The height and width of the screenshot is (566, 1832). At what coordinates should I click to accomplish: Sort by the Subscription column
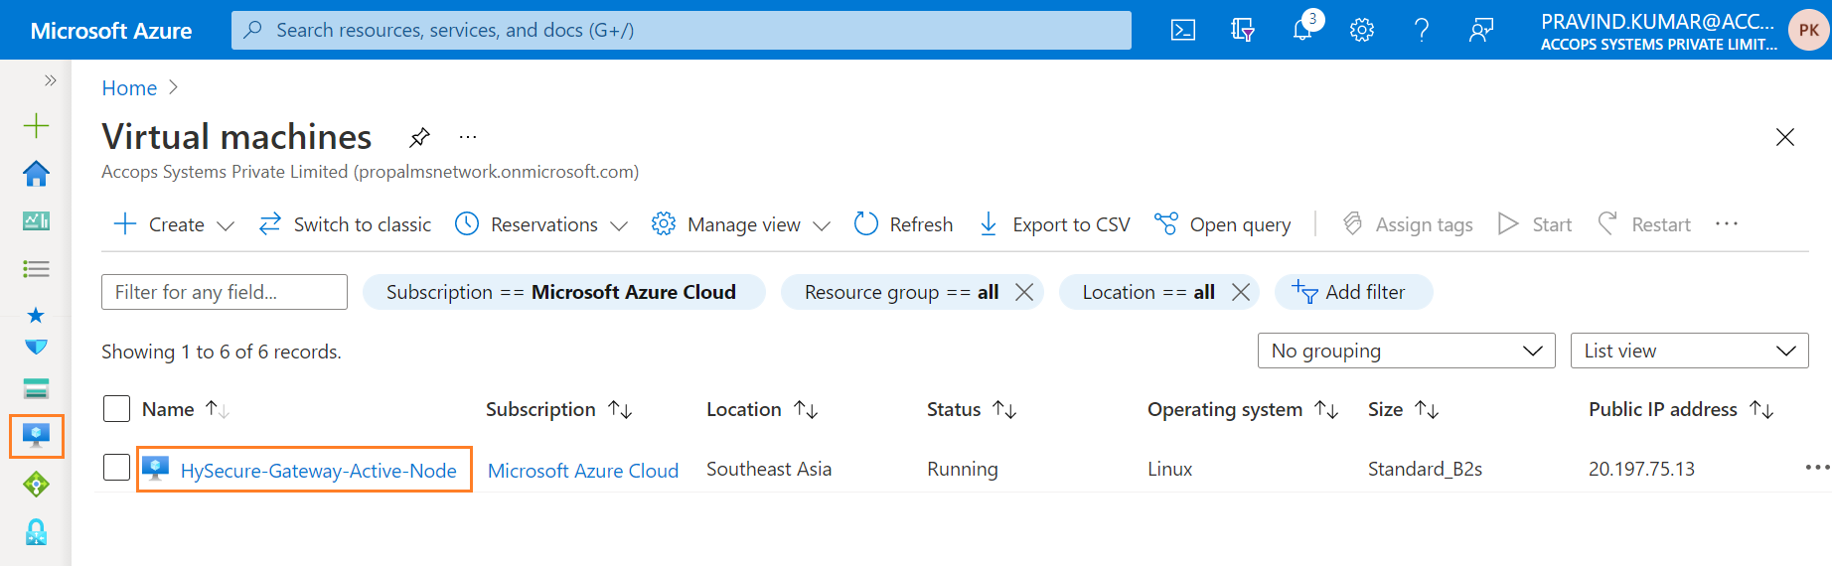[559, 409]
